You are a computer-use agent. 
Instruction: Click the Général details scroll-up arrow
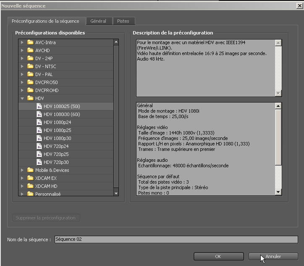point(278,106)
